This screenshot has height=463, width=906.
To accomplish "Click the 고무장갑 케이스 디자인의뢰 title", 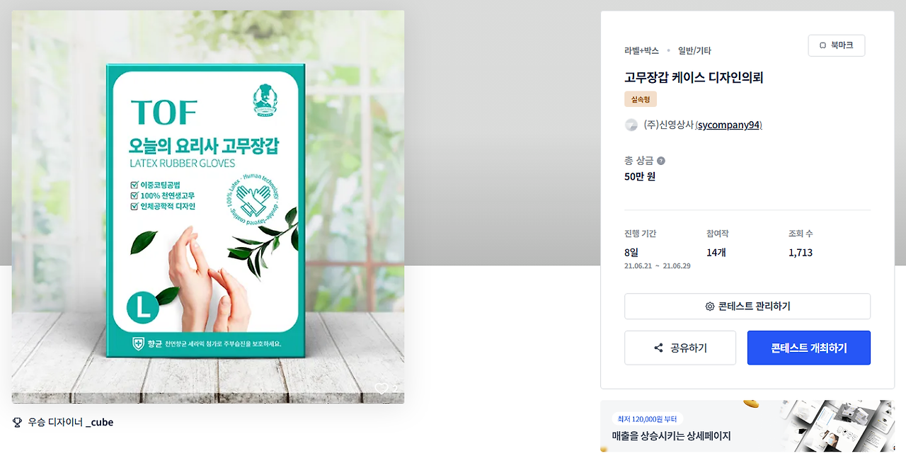I will point(694,77).
